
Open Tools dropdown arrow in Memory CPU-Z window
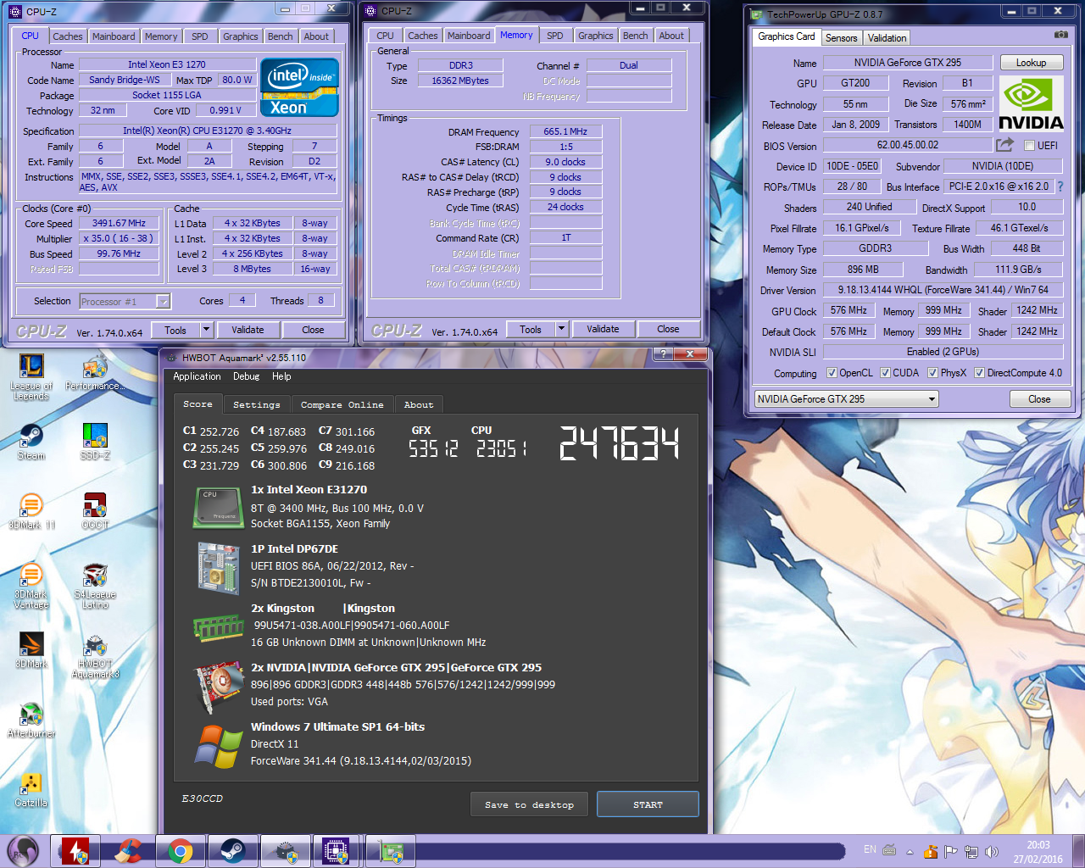coord(561,329)
